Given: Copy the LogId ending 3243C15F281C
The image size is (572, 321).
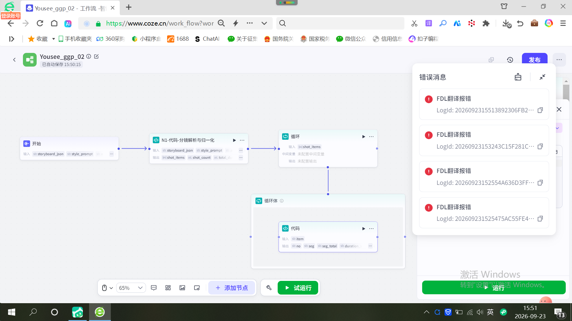Looking at the screenshot, I should point(540,147).
